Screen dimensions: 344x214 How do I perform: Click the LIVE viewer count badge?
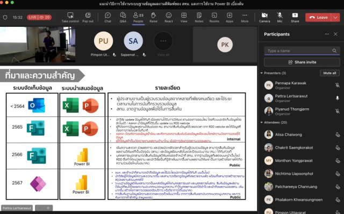click(39, 17)
